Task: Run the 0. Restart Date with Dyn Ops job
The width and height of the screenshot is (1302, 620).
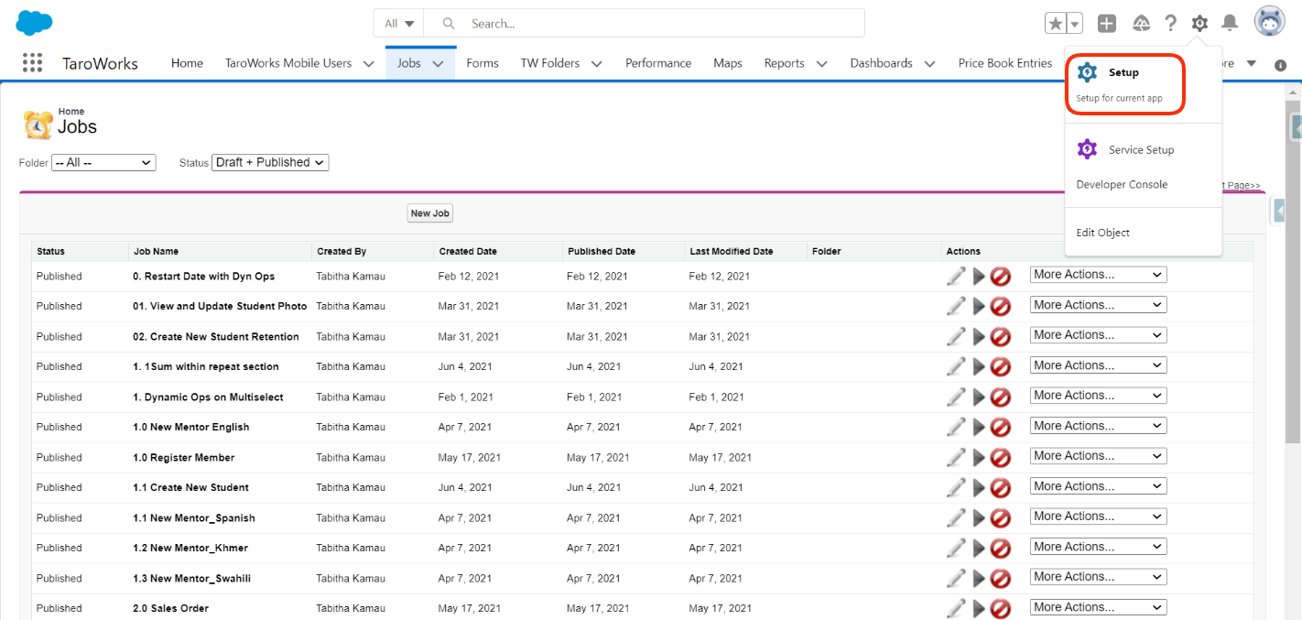Action: point(979,277)
